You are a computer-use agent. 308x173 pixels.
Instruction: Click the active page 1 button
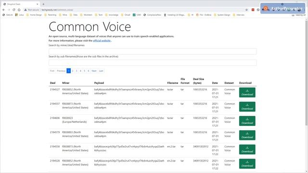point(68,71)
